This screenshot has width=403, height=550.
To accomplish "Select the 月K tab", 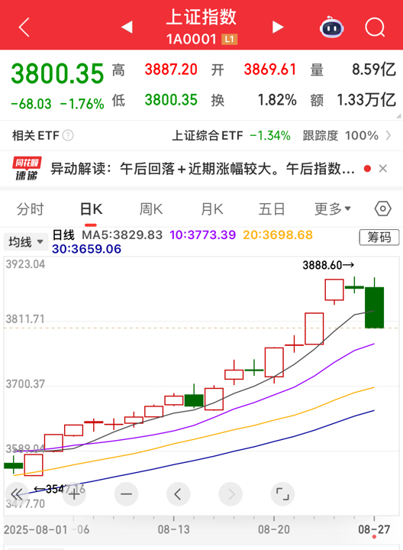I will coord(211,209).
